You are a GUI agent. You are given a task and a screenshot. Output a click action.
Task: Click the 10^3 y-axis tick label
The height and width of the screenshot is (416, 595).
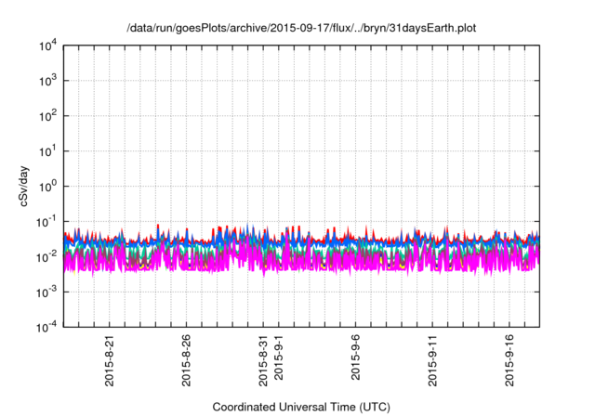click(x=46, y=82)
